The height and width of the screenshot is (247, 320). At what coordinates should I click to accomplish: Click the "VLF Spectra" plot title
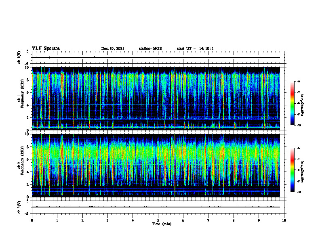[x=46, y=48]
